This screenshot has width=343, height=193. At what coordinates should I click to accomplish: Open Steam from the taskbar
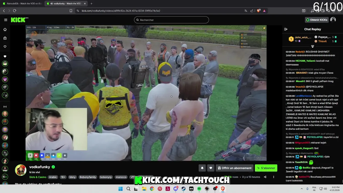coord(183,189)
